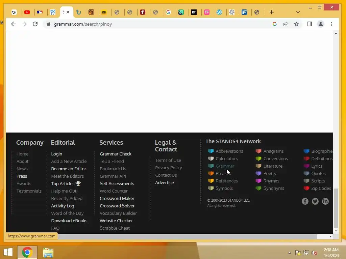Viewport: 346px width, 259px height.
Task: Open the Grammar Check service
Action: point(116,154)
